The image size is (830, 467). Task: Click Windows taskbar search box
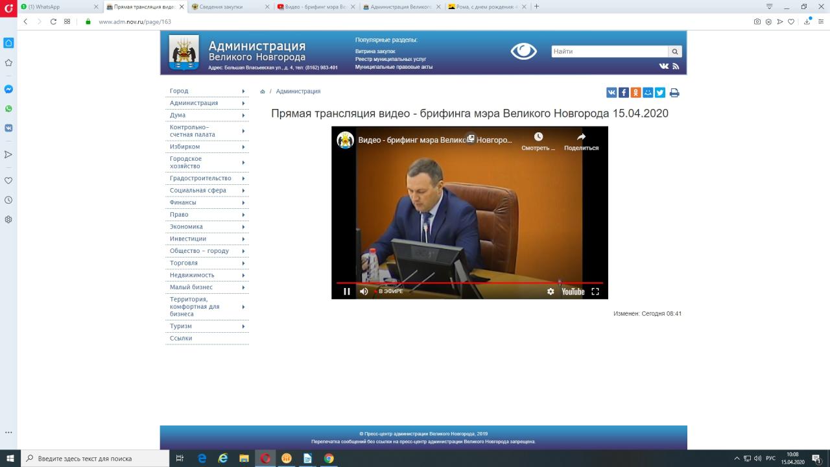coord(95,459)
